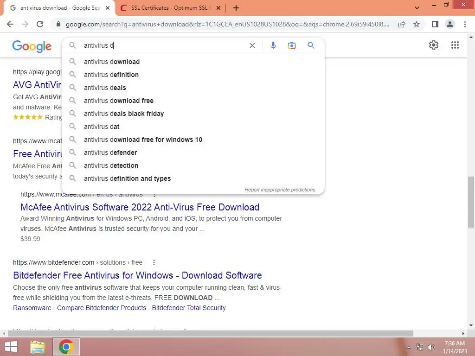The image size is (475, 356).
Task: Choose 'antivirus download free for windows 10'
Action: coord(193,140)
